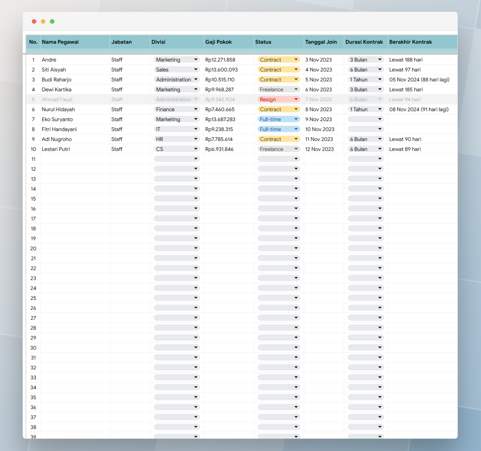Open empty Status dropdown in row 25

(279, 298)
